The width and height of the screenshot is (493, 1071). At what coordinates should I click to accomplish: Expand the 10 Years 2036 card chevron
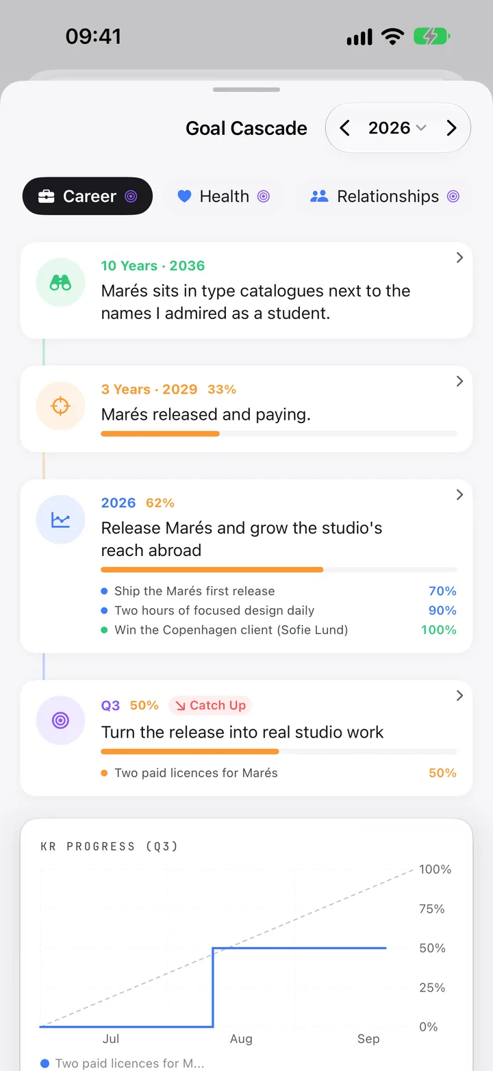pyautogui.click(x=459, y=257)
